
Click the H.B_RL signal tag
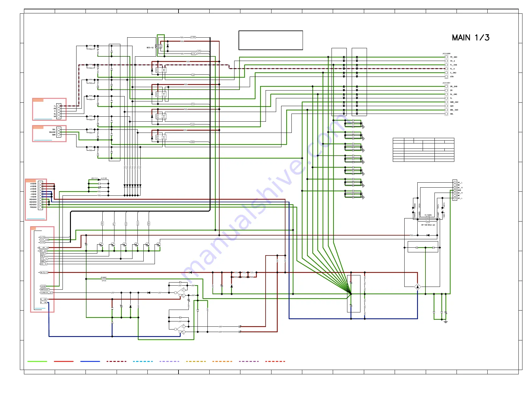tap(44, 264)
